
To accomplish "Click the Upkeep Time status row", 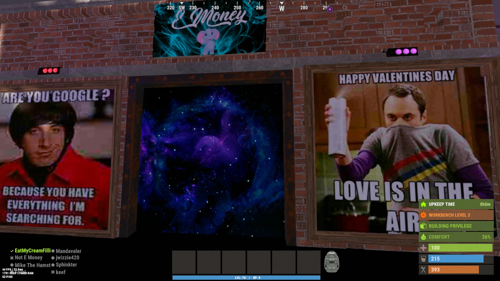I will (456, 204).
